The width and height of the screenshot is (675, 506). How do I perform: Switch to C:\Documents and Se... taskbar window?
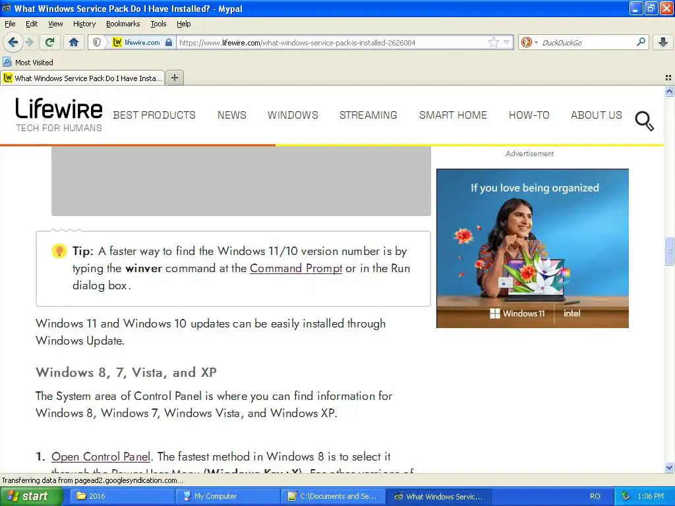coord(333,496)
